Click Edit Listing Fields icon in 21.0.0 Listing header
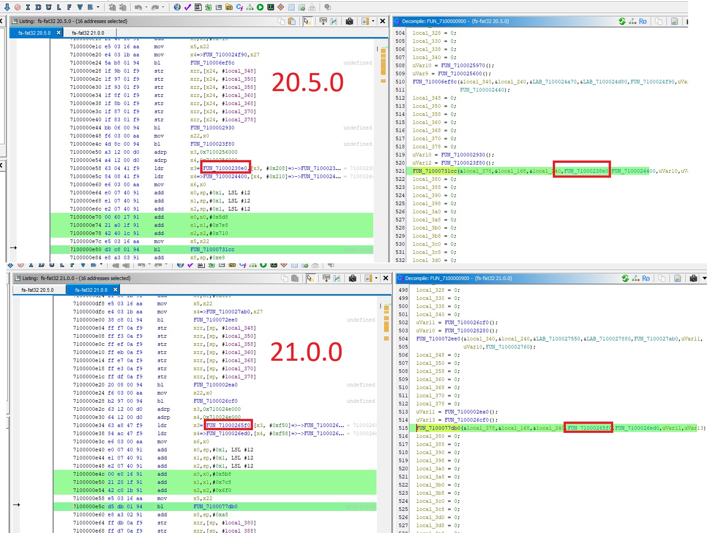Screen dimensions: 707x533 [x=326, y=278]
